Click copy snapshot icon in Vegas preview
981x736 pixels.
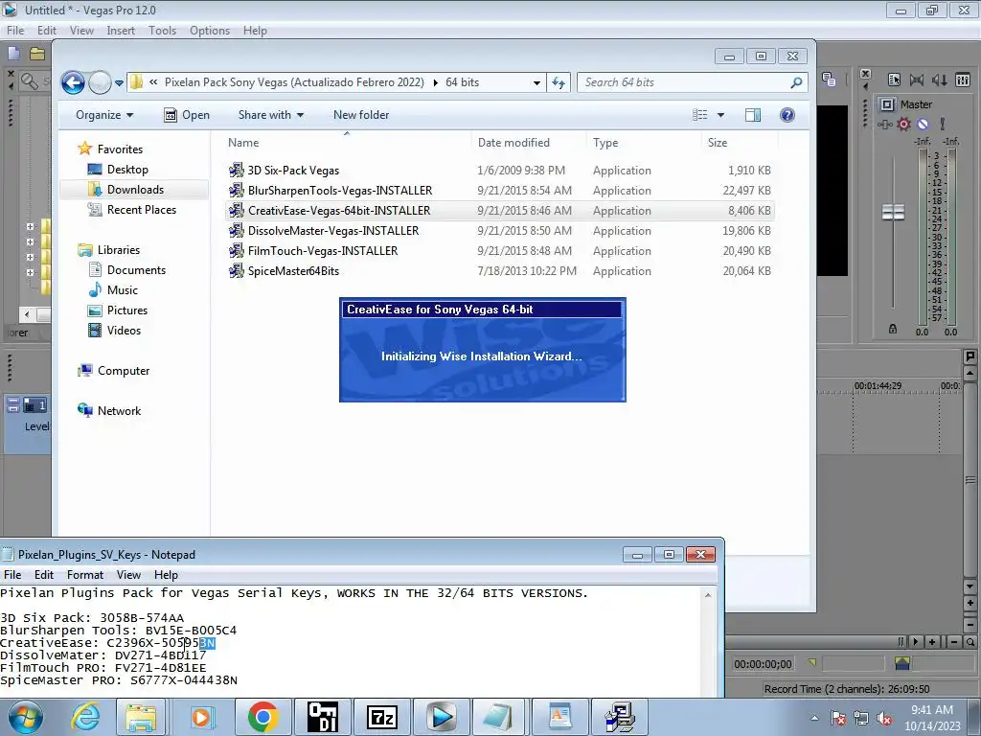click(829, 80)
